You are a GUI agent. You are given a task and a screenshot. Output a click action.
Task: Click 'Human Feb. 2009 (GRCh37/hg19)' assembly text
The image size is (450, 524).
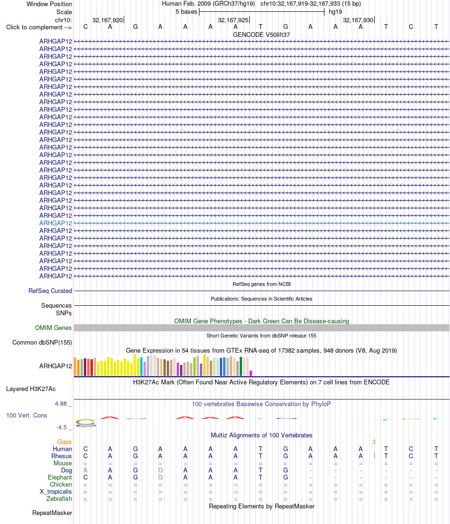[208, 4]
